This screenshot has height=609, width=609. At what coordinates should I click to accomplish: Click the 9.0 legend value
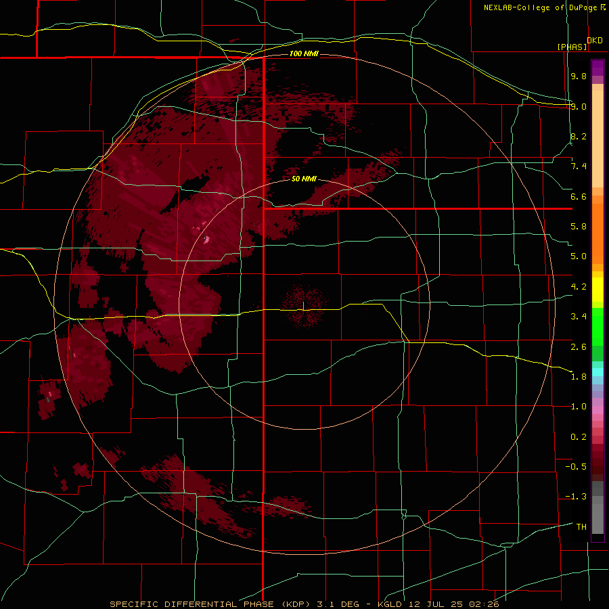point(579,106)
